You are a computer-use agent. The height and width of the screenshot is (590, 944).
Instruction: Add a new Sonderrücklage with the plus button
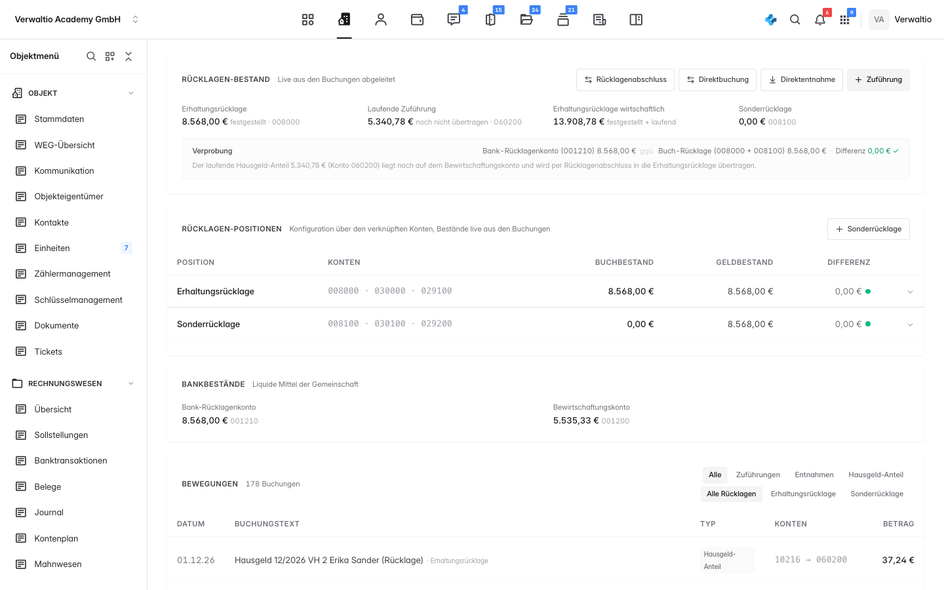pyautogui.click(x=869, y=229)
